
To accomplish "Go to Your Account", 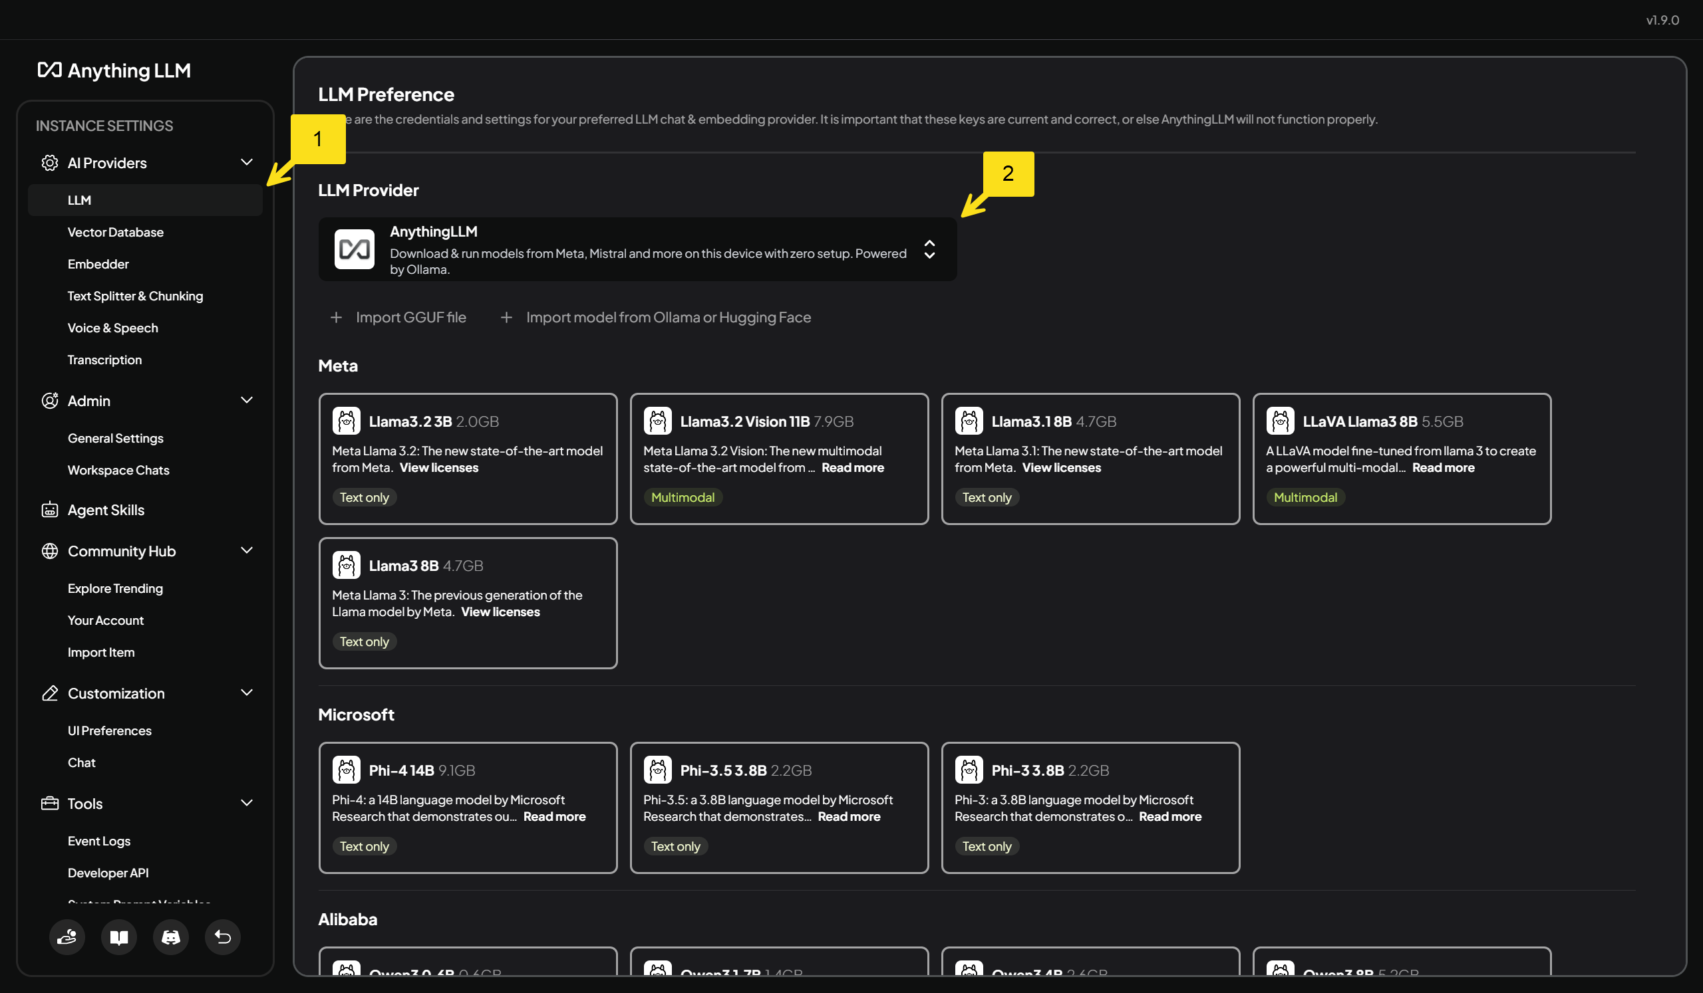I will 105,620.
